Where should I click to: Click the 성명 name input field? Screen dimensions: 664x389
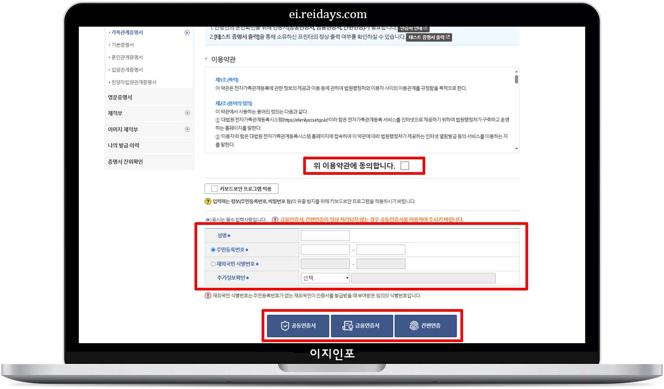[x=325, y=234]
